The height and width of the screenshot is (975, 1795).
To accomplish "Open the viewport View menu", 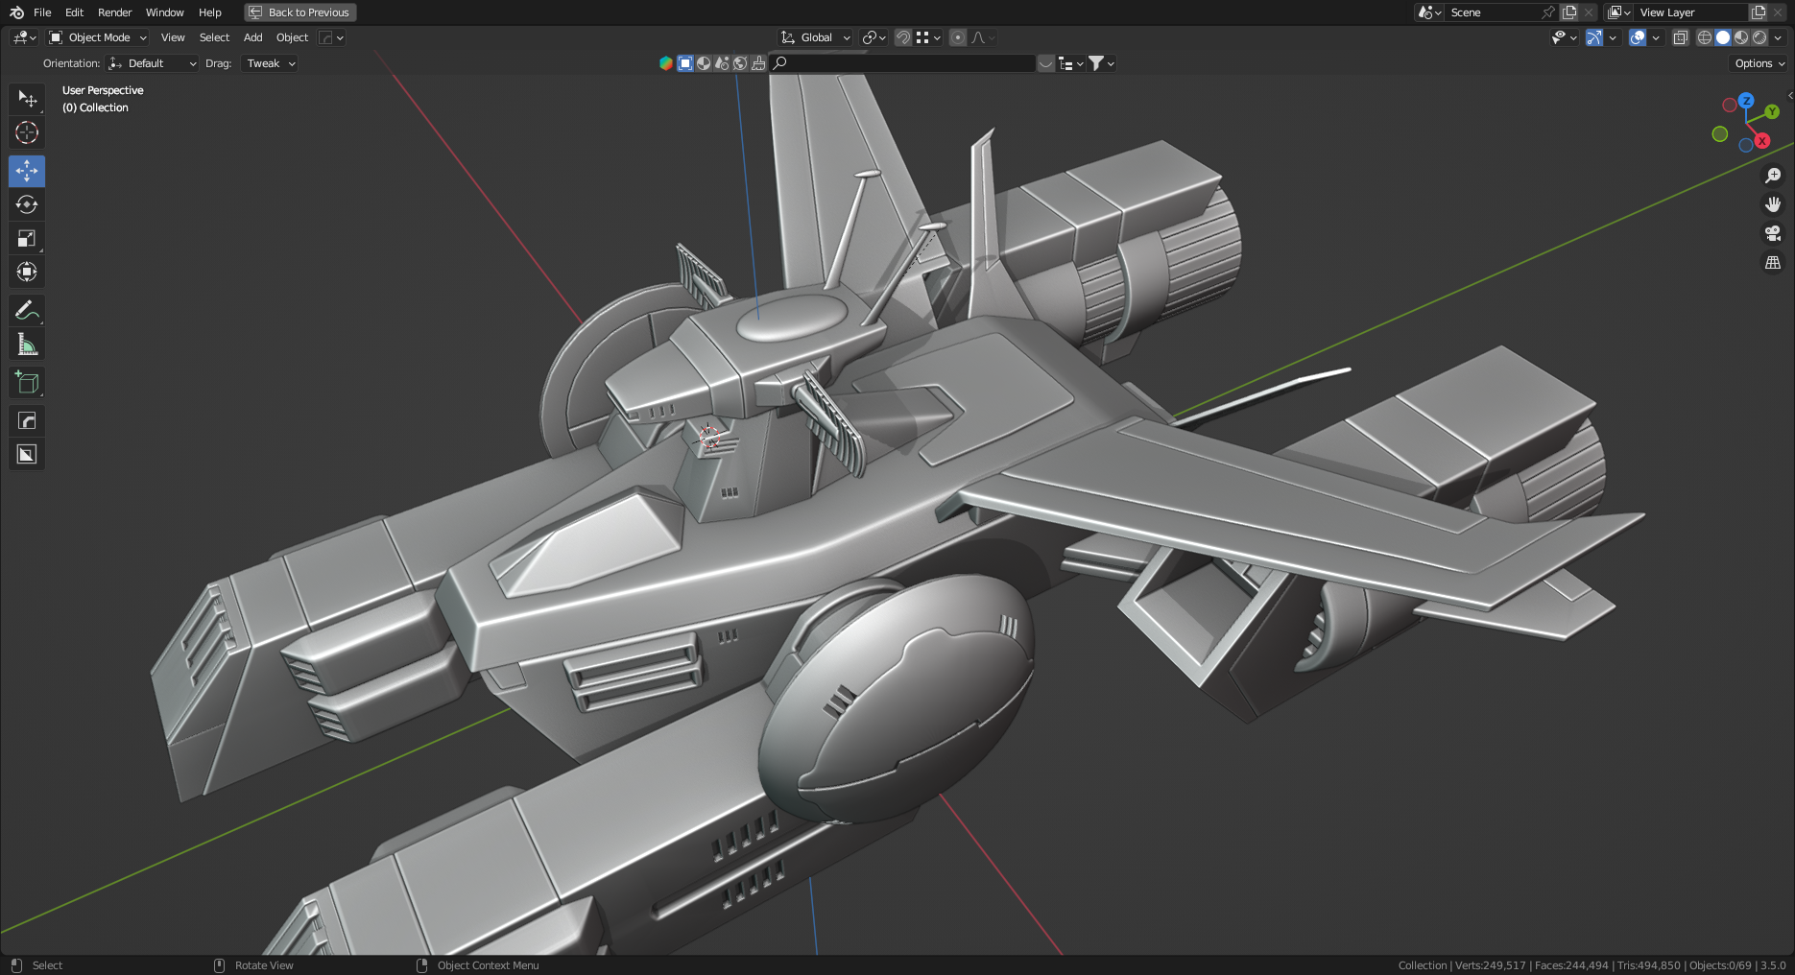I will pyautogui.click(x=173, y=37).
